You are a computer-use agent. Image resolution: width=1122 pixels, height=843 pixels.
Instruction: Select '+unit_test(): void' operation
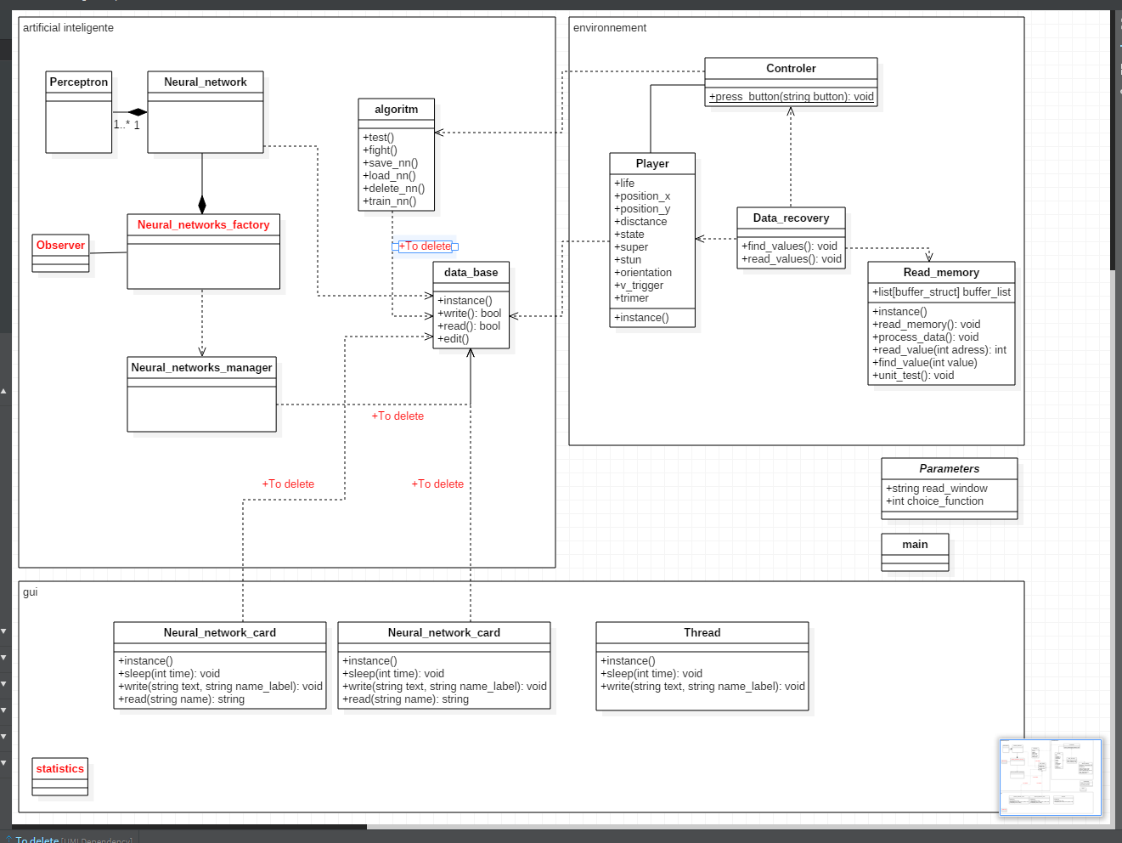pyautogui.click(x=913, y=376)
